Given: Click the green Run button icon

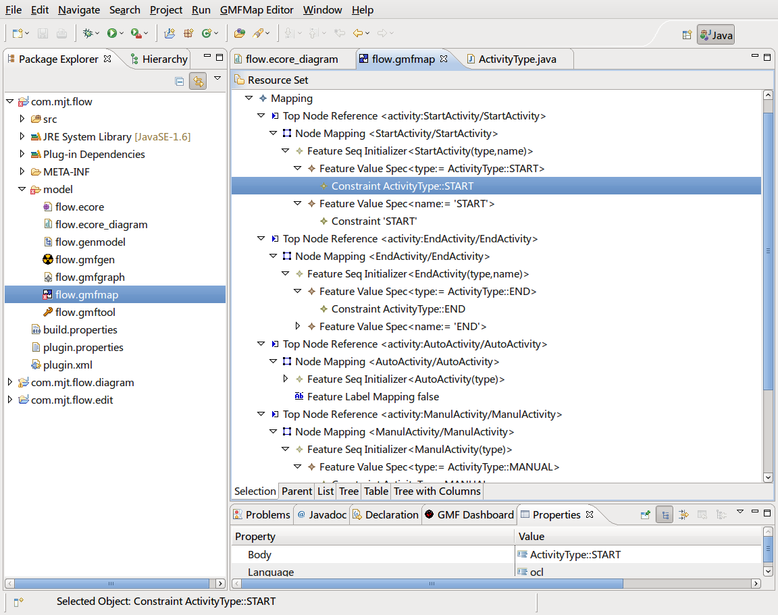Looking at the screenshot, I should [111, 33].
